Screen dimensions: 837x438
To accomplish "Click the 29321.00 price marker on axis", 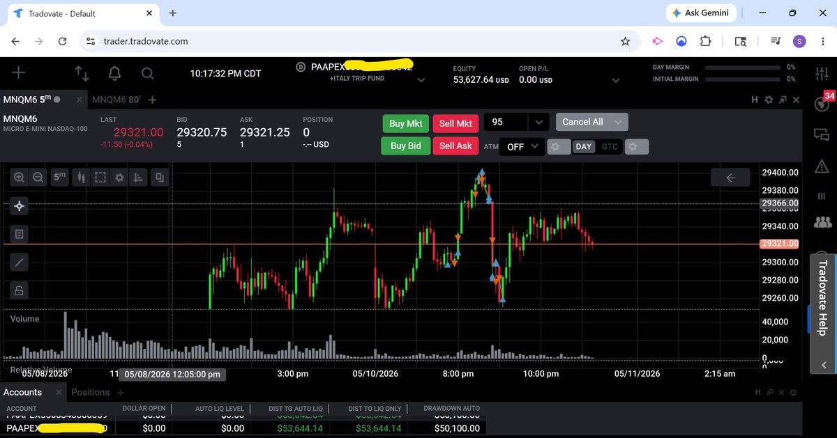I will tap(780, 244).
